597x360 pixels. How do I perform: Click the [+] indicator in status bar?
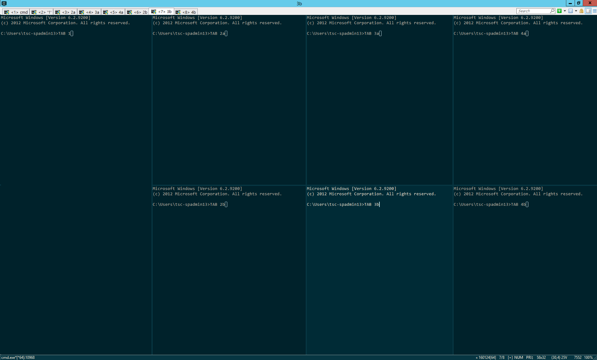tap(510, 357)
